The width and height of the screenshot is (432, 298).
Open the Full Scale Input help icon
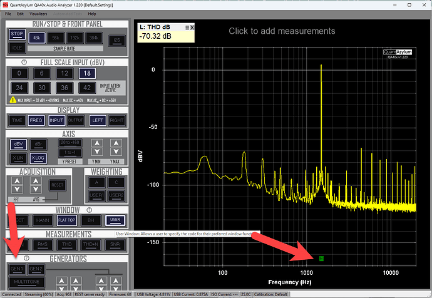click(x=24, y=63)
